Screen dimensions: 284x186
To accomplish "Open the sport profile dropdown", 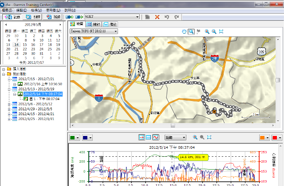I will [x=112, y=17].
